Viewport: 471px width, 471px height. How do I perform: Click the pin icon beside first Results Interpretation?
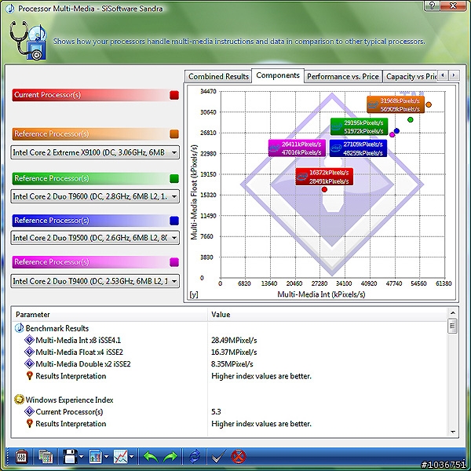30,376
